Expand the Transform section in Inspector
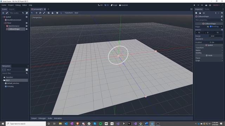The image size is (225, 126). [209, 48]
